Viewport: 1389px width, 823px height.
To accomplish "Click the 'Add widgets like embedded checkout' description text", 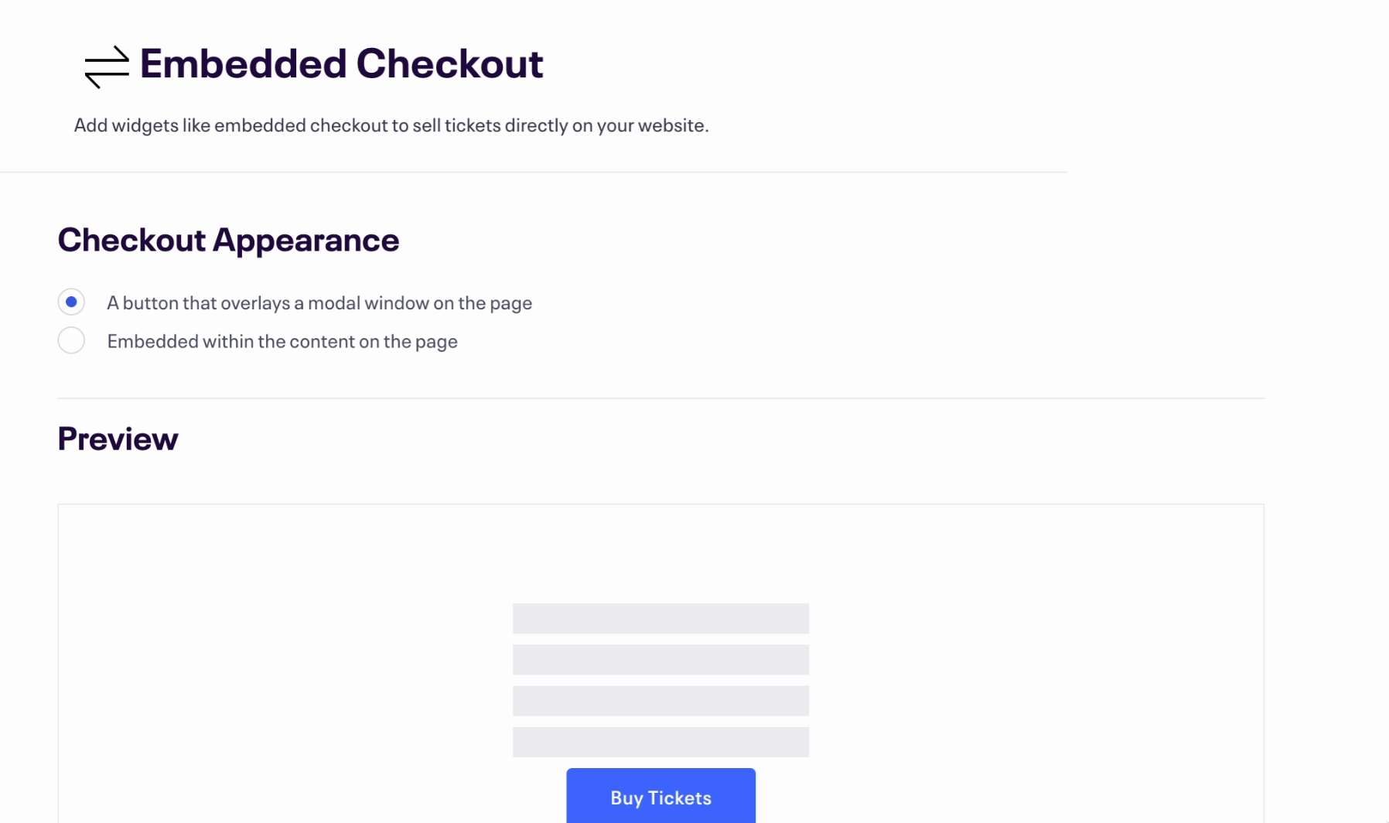I will click(391, 125).
